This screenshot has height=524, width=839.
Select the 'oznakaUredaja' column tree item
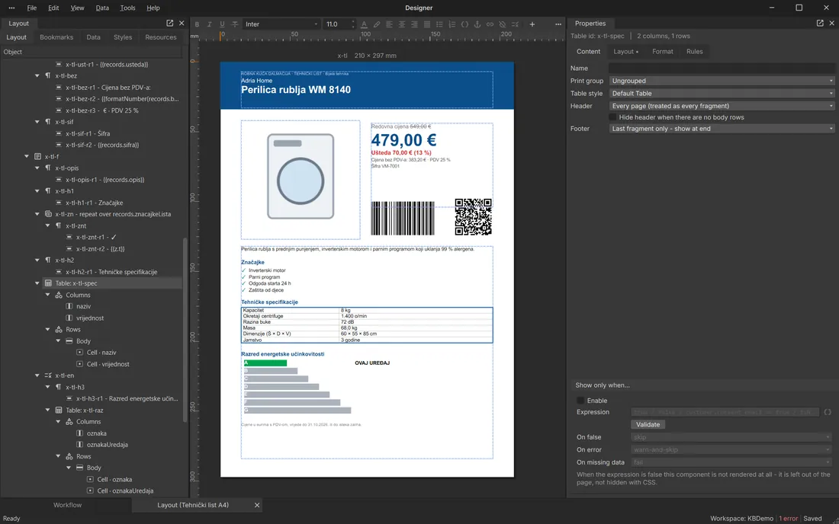(x=107, y=445)
